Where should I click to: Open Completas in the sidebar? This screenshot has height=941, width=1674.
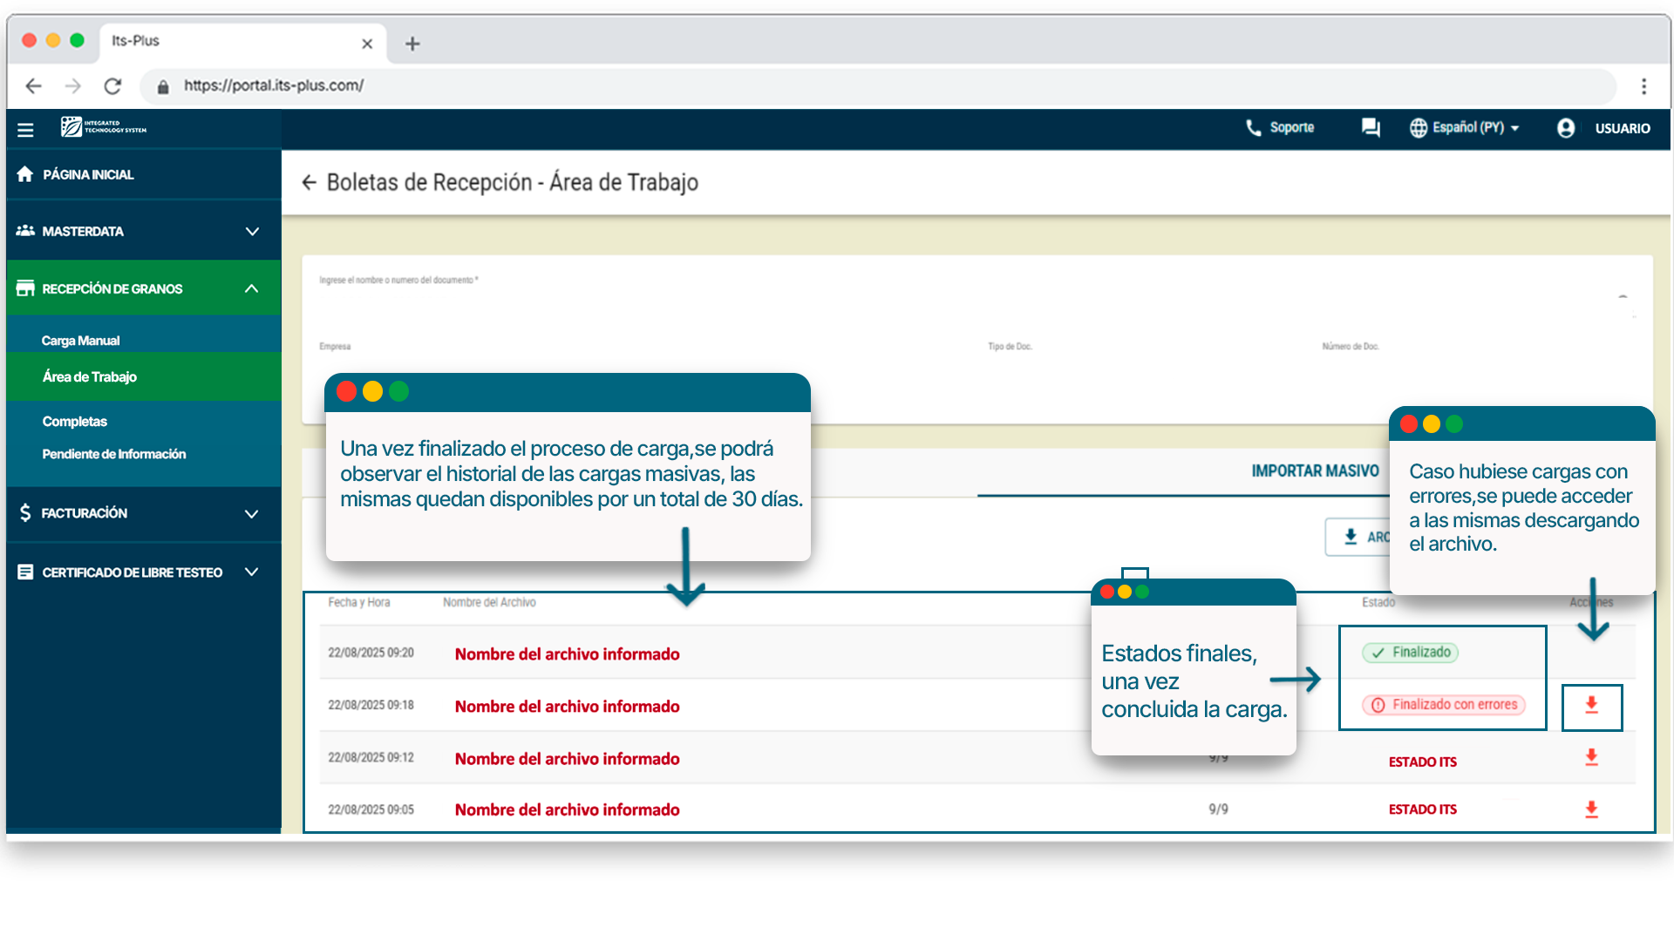pos(75,422)
